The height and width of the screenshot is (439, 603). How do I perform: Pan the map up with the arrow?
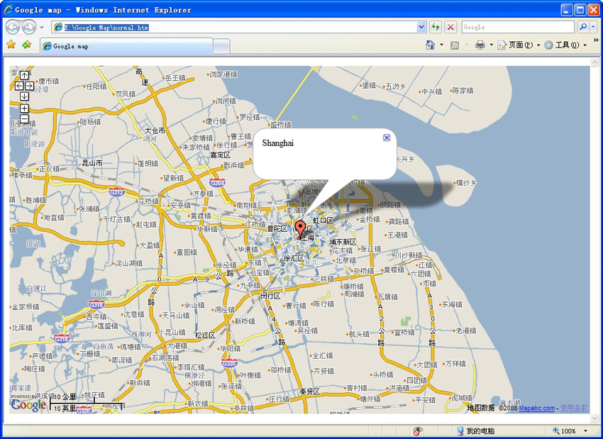click(x=24, y=75)
